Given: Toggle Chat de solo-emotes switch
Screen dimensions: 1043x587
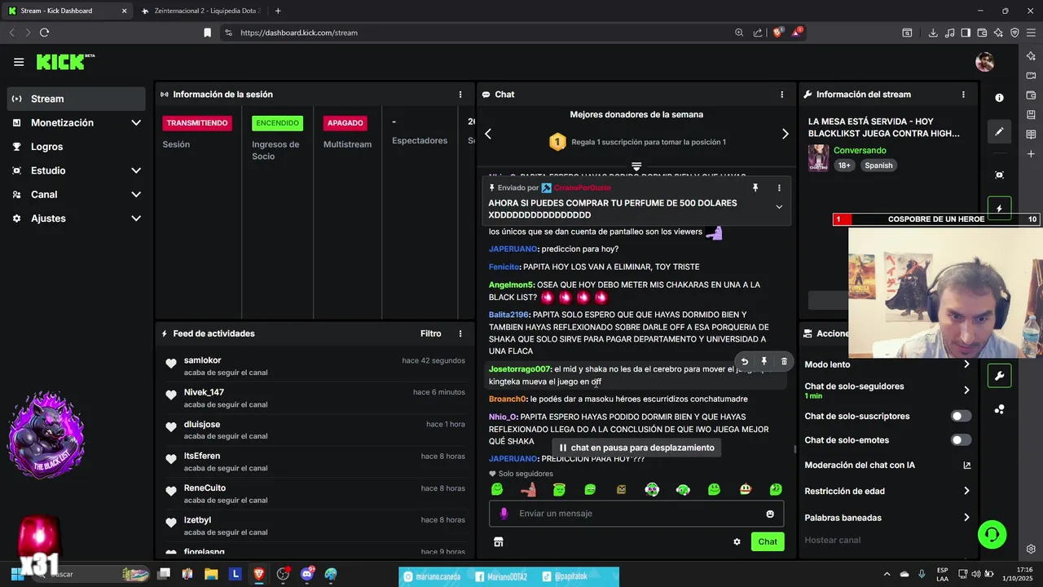Looking at the screenshot, I should click(x=962, y=440).
